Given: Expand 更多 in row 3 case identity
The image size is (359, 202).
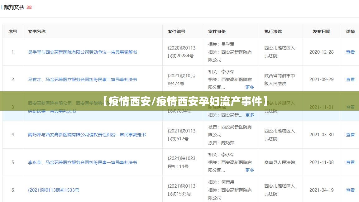Looking at the screenshot, I should (250, 115).
